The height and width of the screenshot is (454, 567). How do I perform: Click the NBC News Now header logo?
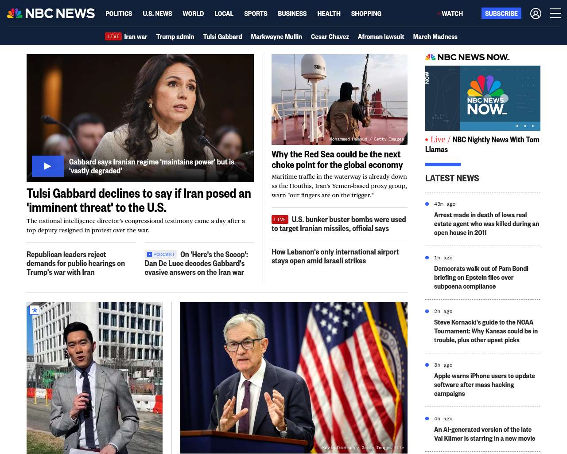point(467,57)
